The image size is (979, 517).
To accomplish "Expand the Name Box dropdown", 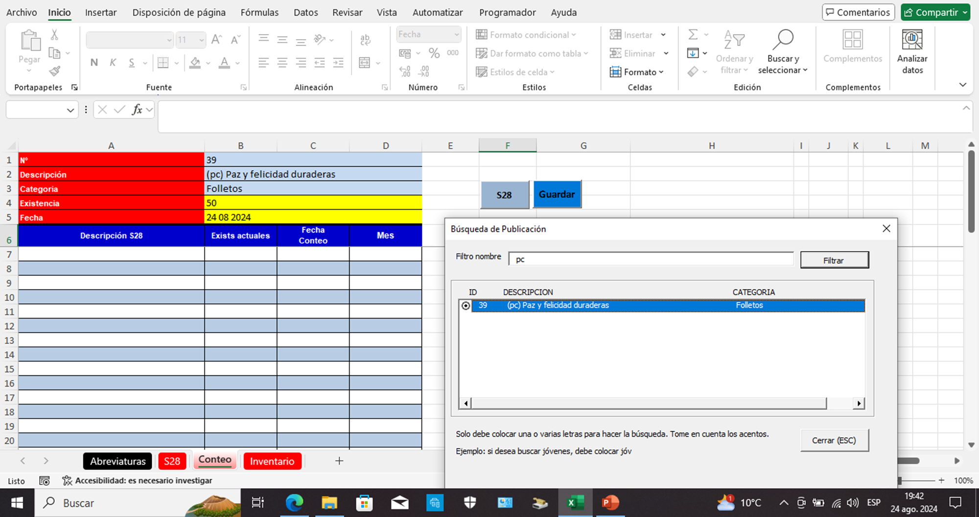I will 70,110.
